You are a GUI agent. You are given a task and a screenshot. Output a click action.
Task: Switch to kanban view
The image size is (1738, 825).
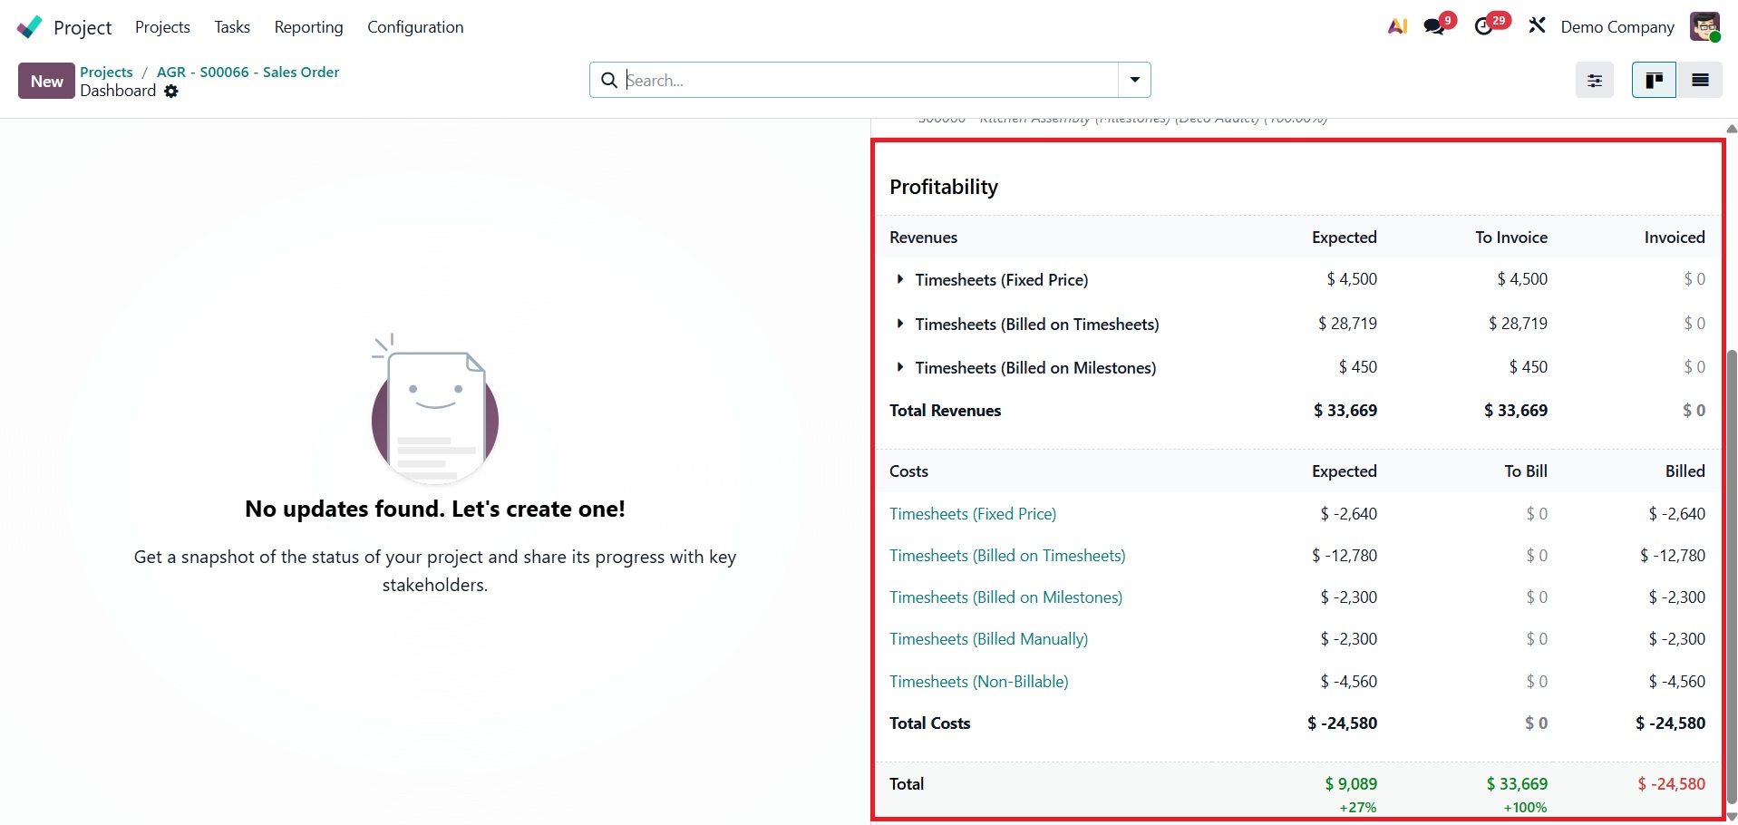tap(1655, 81)
